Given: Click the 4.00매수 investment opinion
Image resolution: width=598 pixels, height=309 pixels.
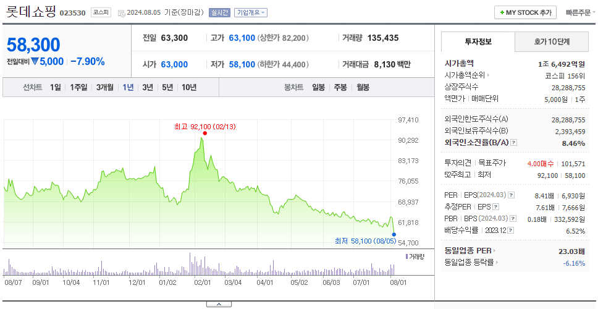Looking at the screenshot, I should [541, 164].
